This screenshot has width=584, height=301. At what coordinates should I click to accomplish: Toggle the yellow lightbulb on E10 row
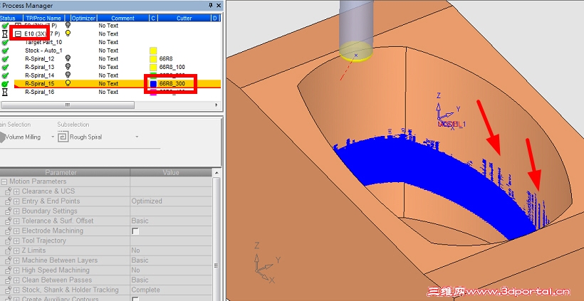pyautogui.click(x=68, y=33)
